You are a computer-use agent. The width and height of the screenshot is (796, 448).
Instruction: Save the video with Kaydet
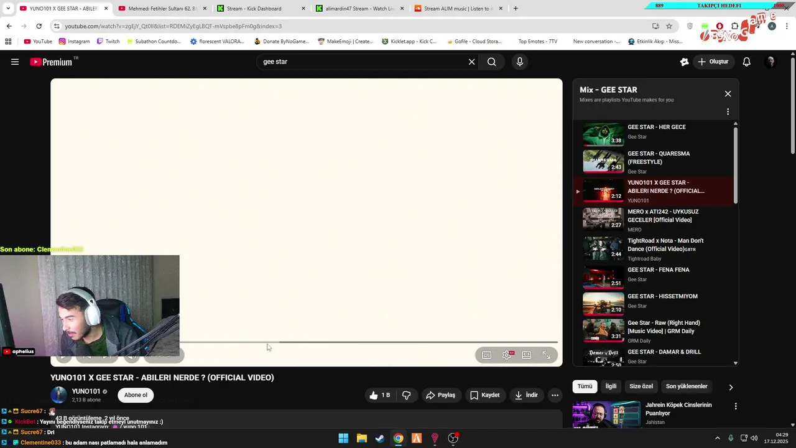click(484, 395)
